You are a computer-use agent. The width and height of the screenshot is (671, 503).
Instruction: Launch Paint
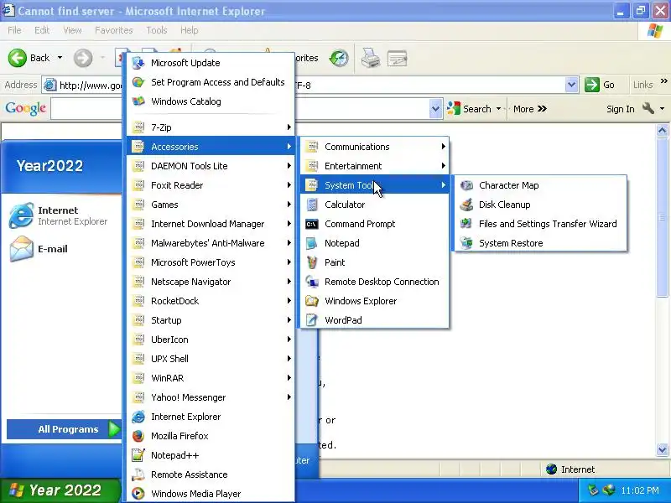[374, 262]
